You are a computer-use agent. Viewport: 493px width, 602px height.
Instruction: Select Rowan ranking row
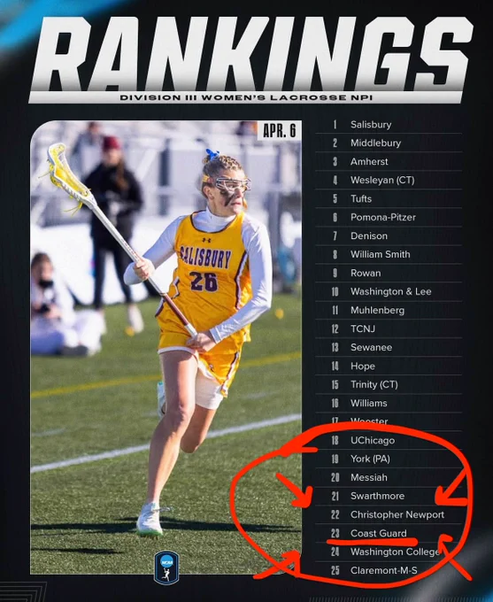pyautogui.click(x=389, y=273)
